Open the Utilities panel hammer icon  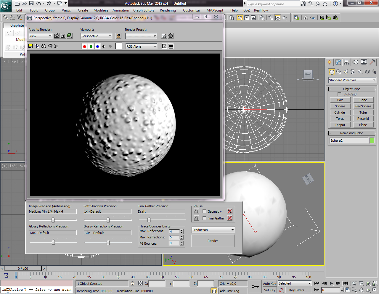pyautogui.click(x=372, y=62)
